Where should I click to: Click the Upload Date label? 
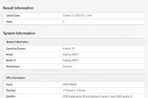pyautogui.click(x=13, y=16)
